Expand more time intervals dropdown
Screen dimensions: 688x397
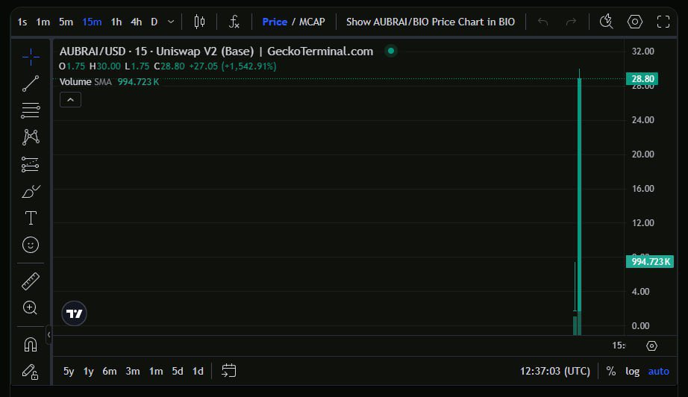coord(171,22)
